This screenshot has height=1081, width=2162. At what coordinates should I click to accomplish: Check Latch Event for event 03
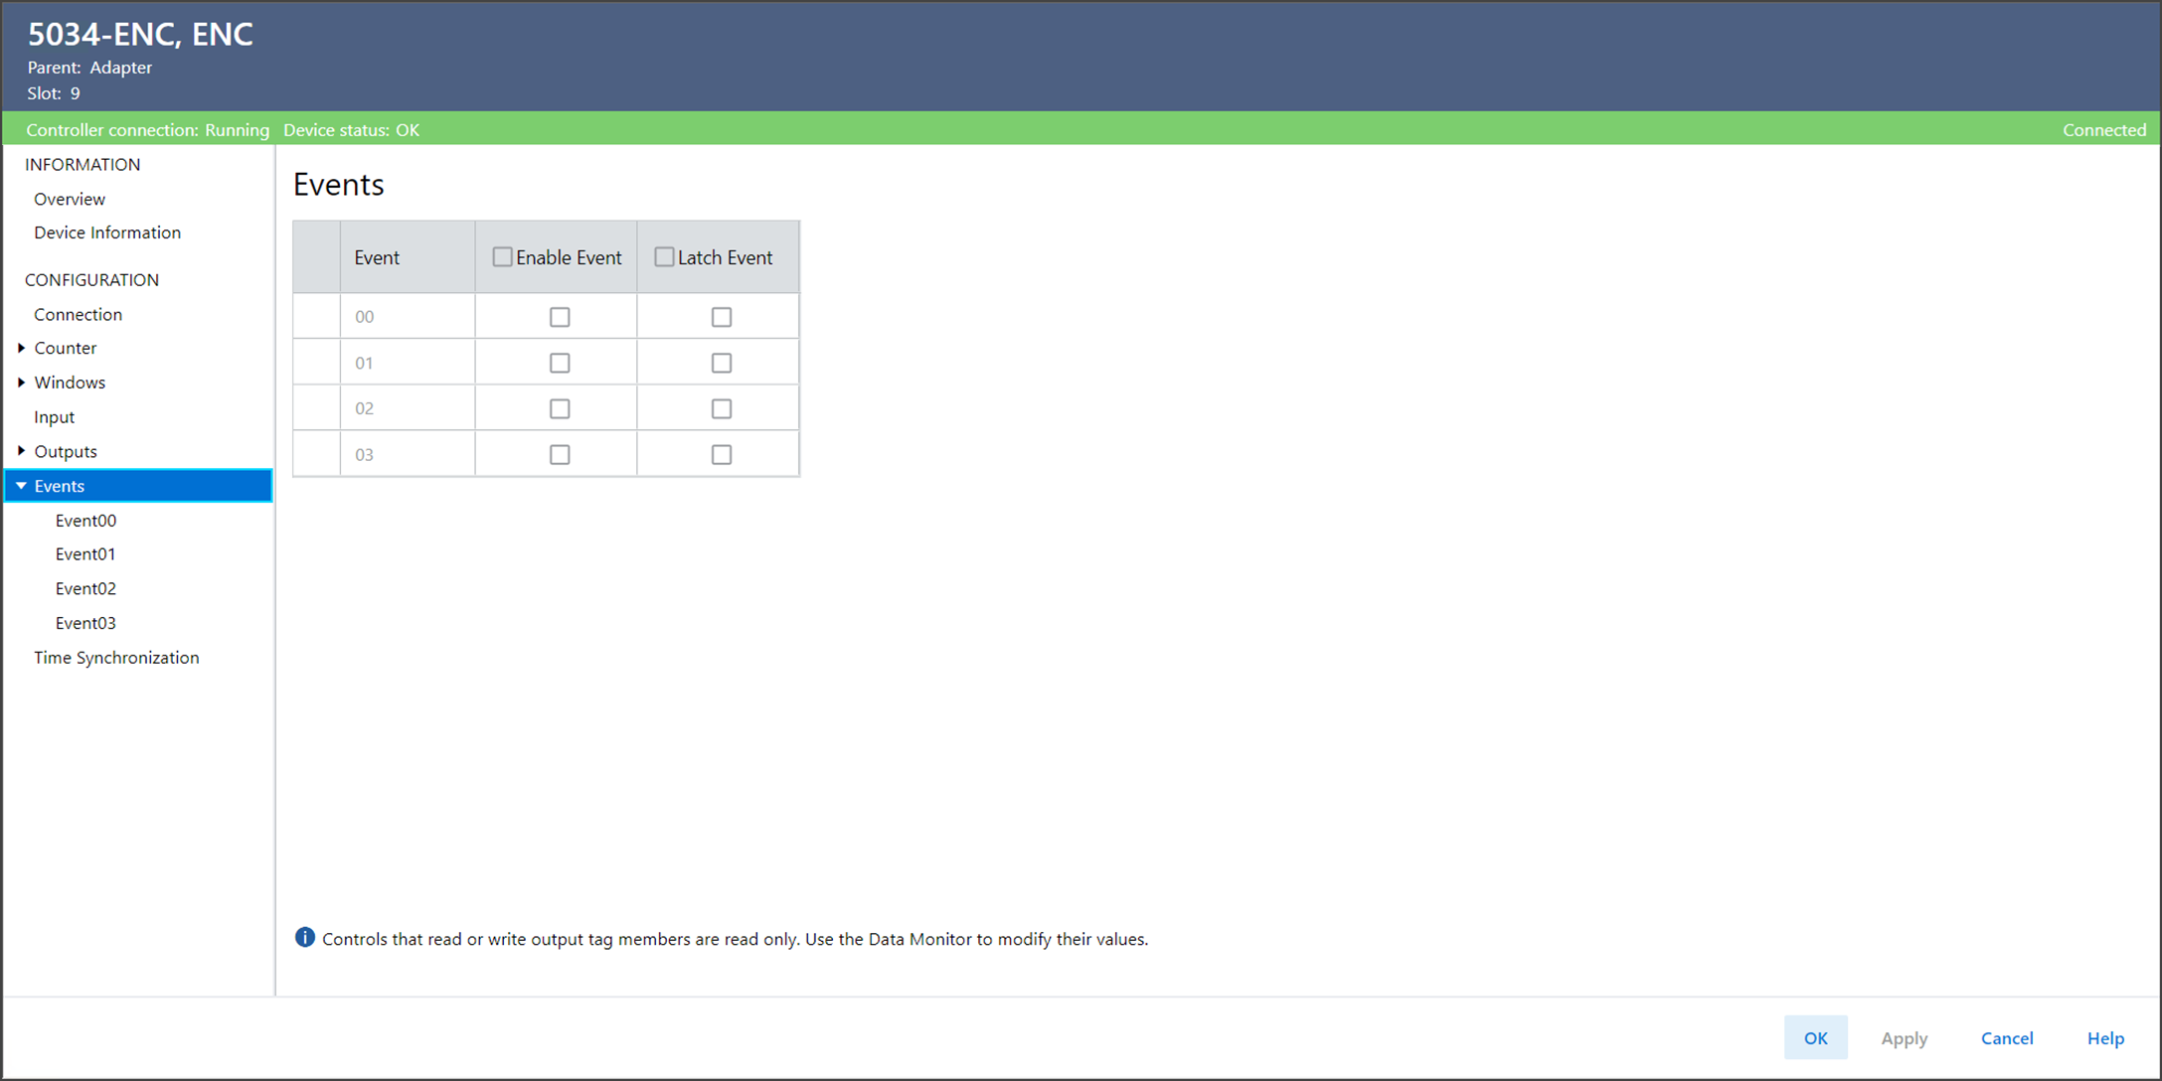[x=722, y=454]
